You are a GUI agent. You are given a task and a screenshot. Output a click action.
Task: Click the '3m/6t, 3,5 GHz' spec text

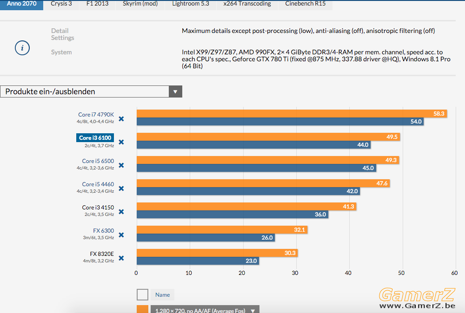tap(99, 237)
